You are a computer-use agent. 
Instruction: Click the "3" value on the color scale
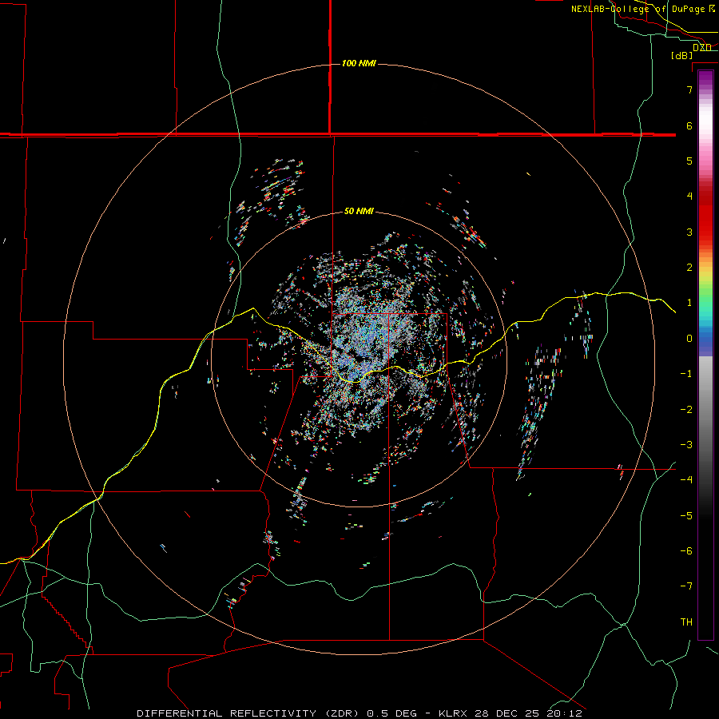(689, 232)
